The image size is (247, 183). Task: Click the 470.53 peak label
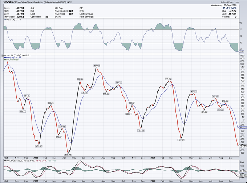pyautogui.click(x=194, y=91)
